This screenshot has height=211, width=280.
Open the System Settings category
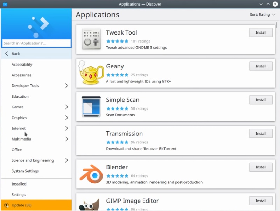36,171
